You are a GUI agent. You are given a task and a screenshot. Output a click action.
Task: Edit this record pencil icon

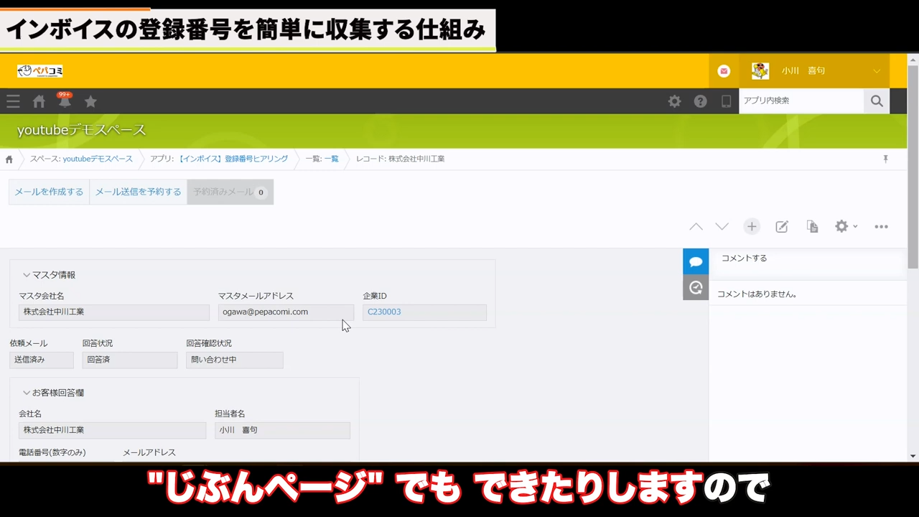(782, 226)
